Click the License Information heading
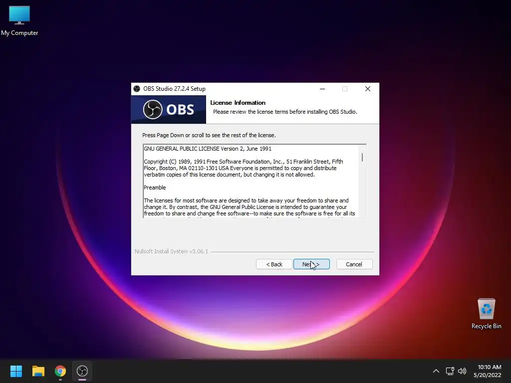This screenshot has width=511, height=383. tap(238, 103)
